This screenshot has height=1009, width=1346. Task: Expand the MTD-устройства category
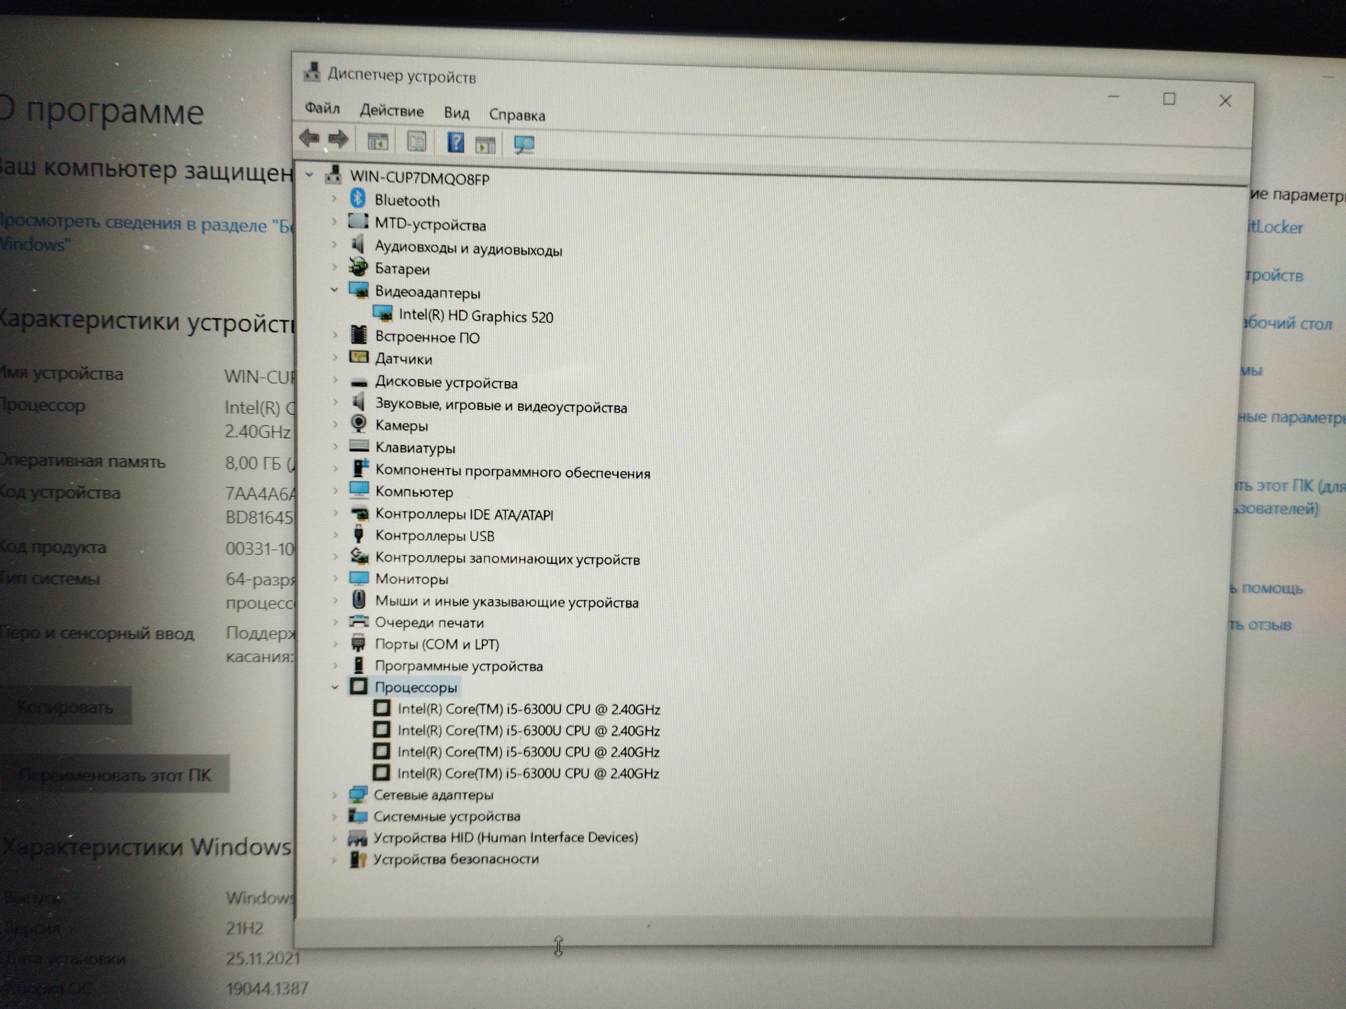(x=334, y=223)
